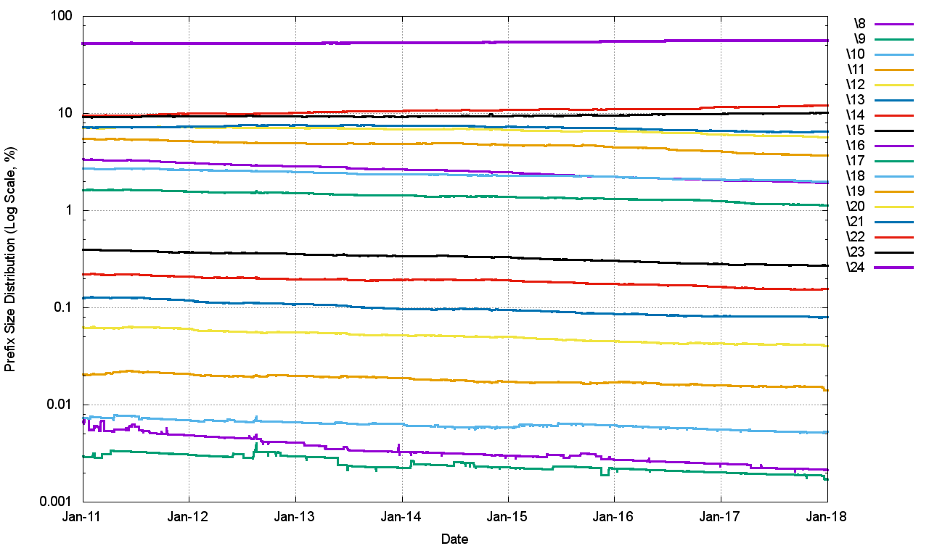
Task: Click the 100 y-axis tick label
Action: tap(63, 16)
